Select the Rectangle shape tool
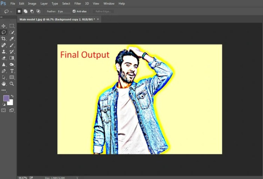 coord(12,77)
